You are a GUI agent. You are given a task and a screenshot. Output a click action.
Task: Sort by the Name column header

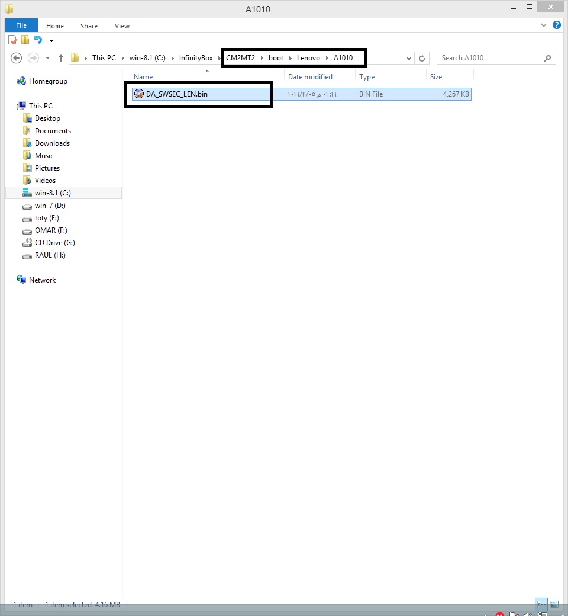pos(143,76)
